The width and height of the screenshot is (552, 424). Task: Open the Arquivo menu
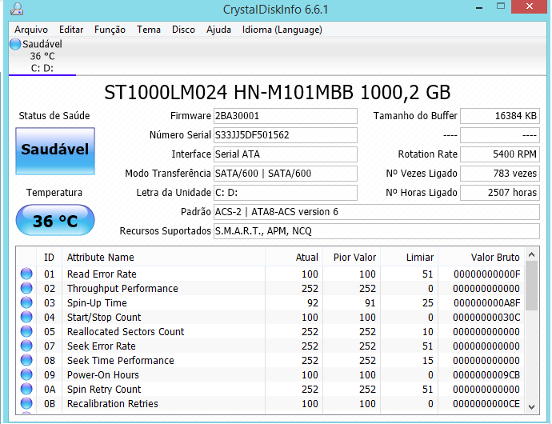coord(31,30)
